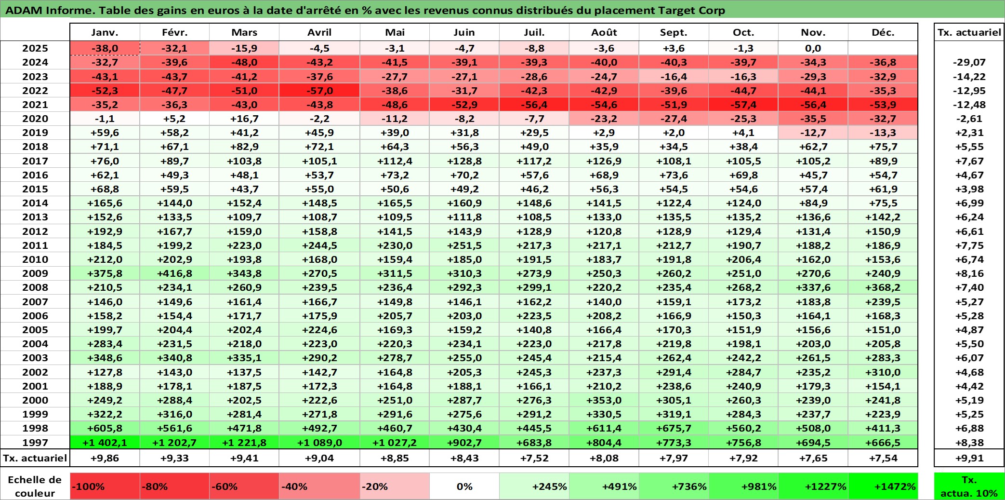This screenshot has width=1005, height=500.
Task: Click the Juil. column header
Action: click(x=534, y=32)
